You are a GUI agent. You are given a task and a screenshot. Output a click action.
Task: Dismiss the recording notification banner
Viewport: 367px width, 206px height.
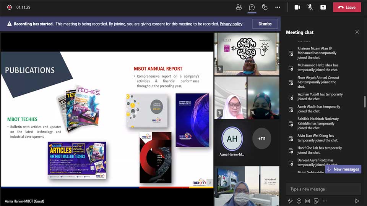[x=265, y=24]
